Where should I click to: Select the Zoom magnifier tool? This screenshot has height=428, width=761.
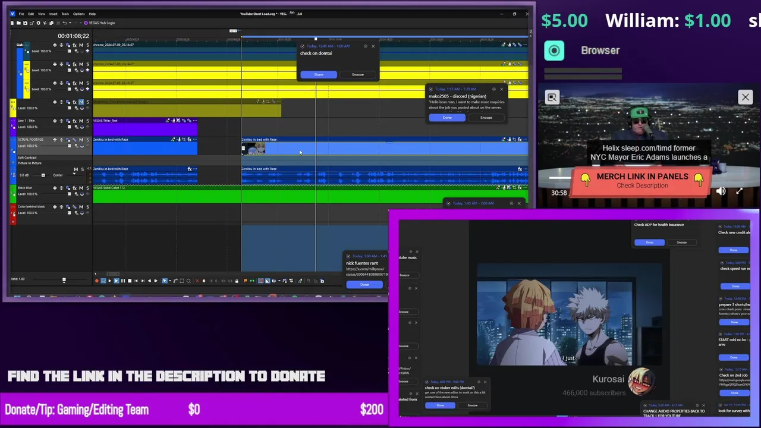(x=188, y=281)
